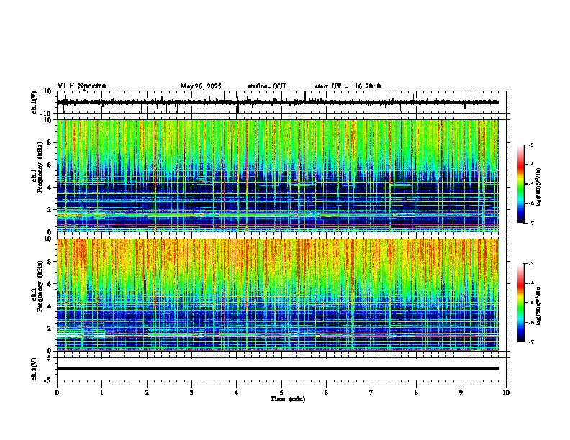
Task: Click the "7" tick on the time axis
Action: (x=371, y=393)
